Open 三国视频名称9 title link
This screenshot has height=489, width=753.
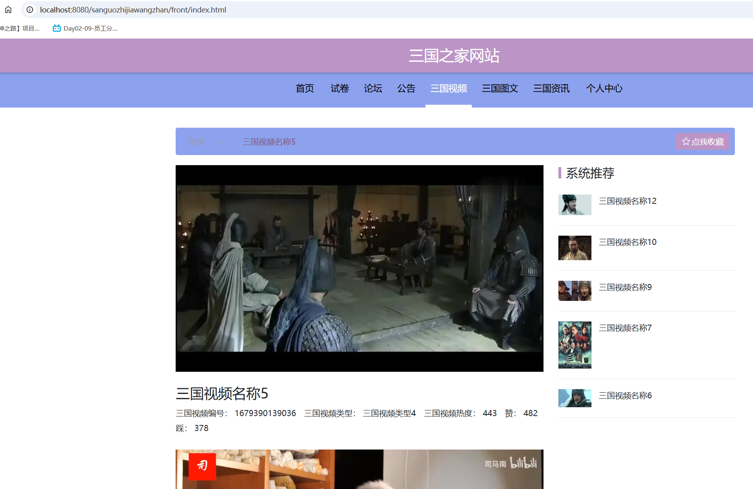tap(625, 287)
